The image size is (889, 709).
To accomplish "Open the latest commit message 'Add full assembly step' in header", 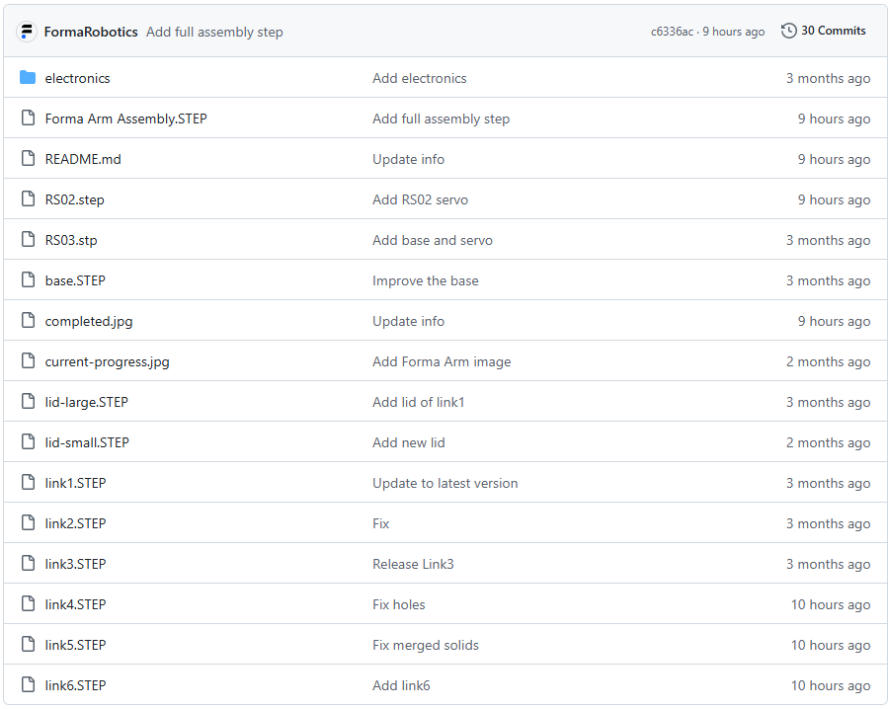I will tap(214, 33).
